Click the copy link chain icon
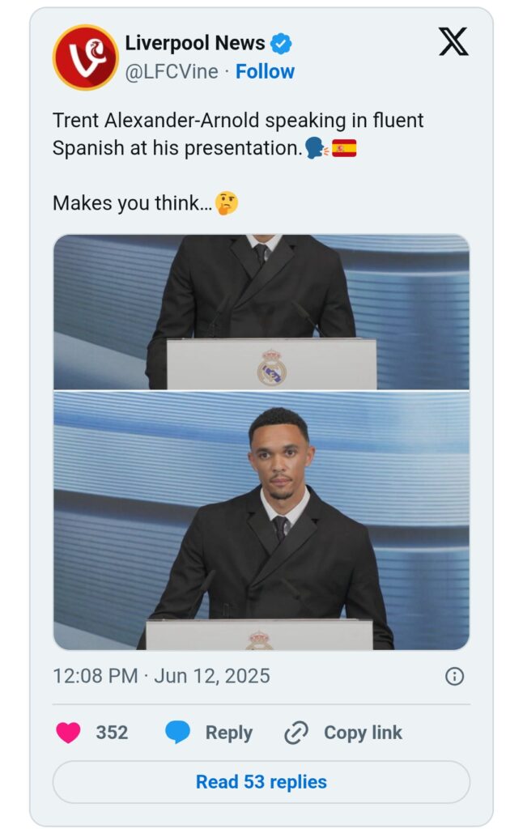The height and width of the screenshot is (829, 523). click(296, 733)
